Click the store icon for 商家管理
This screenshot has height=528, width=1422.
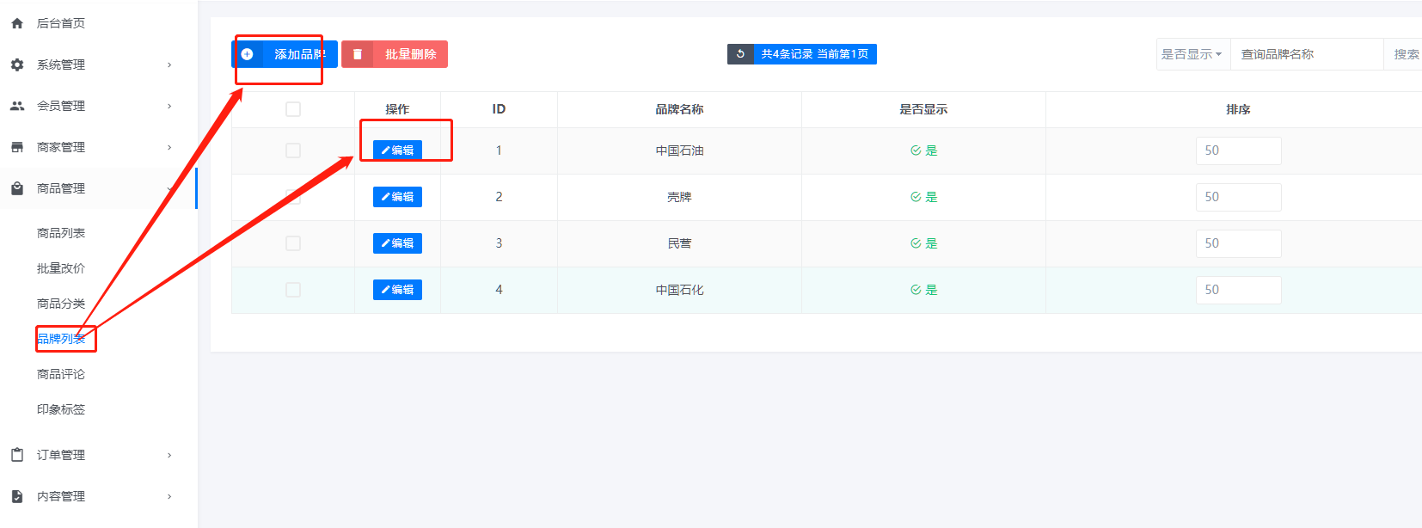pyautogui.click(x=17, y=147)
